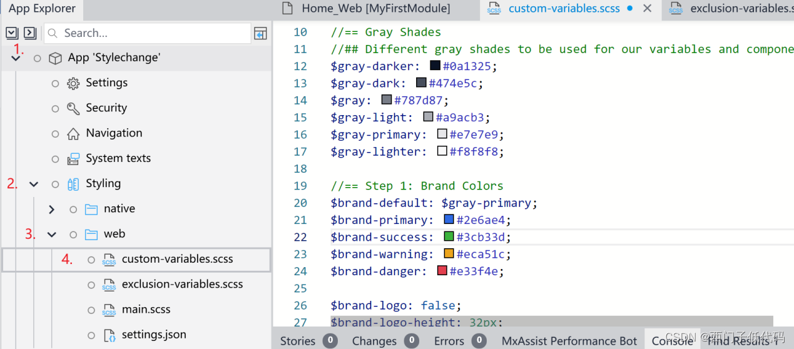Select the settings.json file name
794x349 pixels.
tap(154, 335)
